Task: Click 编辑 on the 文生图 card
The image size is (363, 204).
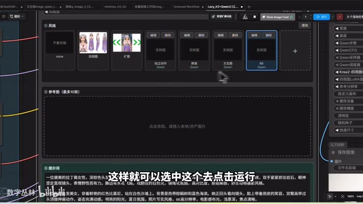Action: (221, 35)
